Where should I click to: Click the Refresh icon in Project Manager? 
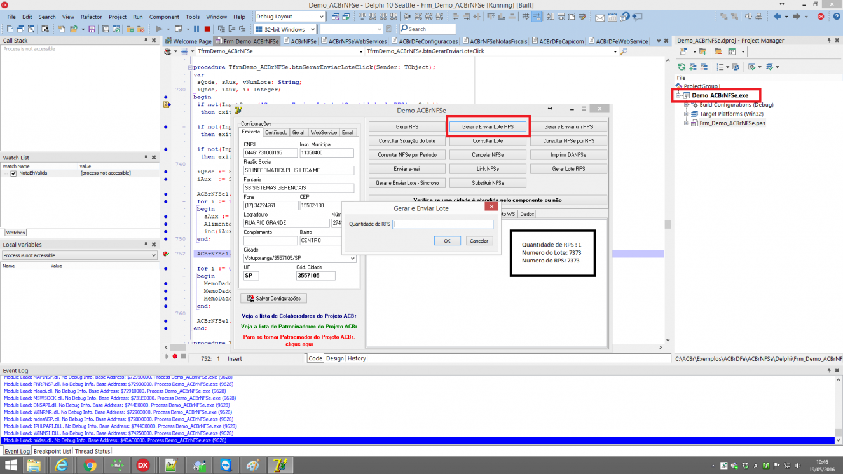682,67
